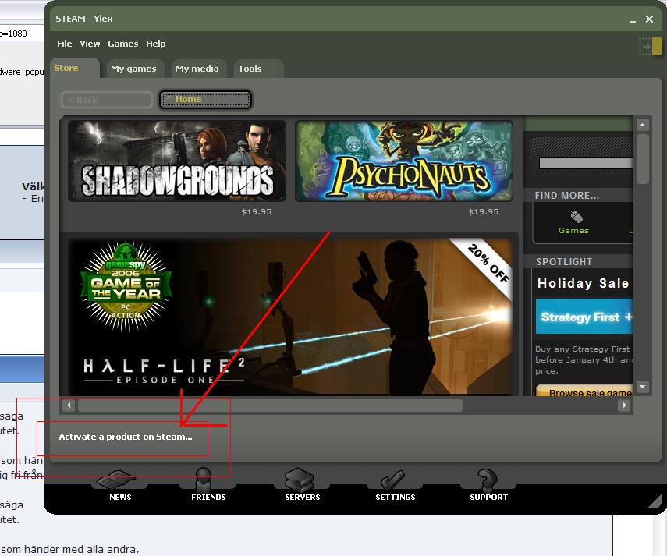This screenshot has height=556, width=667.
Task: Switch to the Store tab
Action: 75,68
